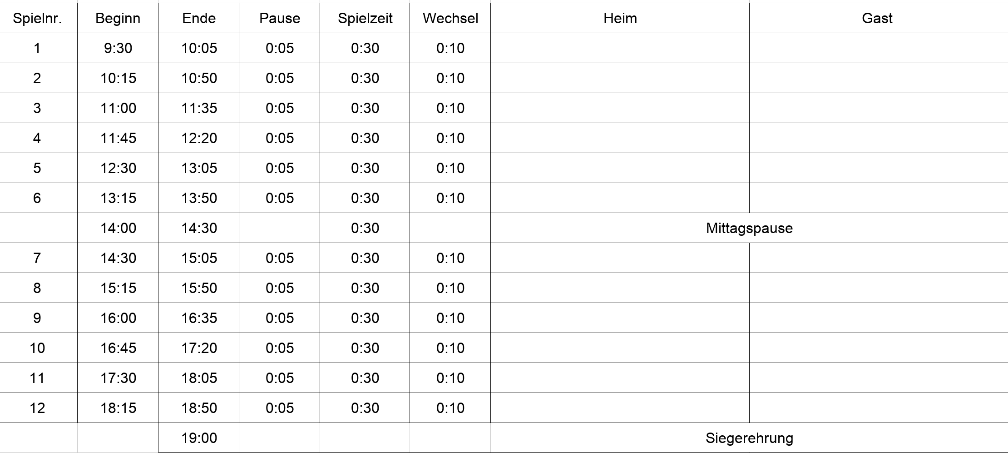
Task: Click the empty Heim cell for game 7
Action: tap(620, 258)
